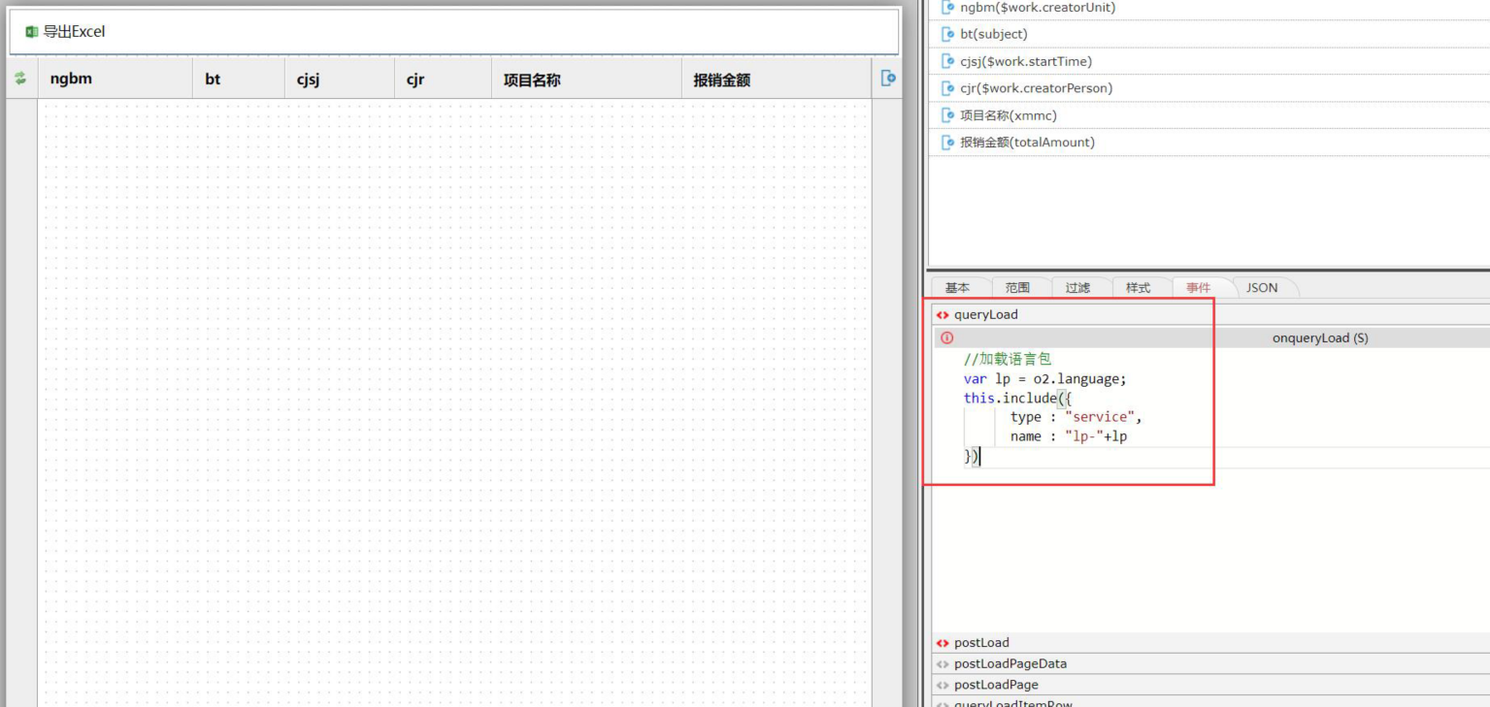Click the 导出Excel button
The height and width of the screenshot is (707, 1490).
pyautogui.click(x=65, y=32)
